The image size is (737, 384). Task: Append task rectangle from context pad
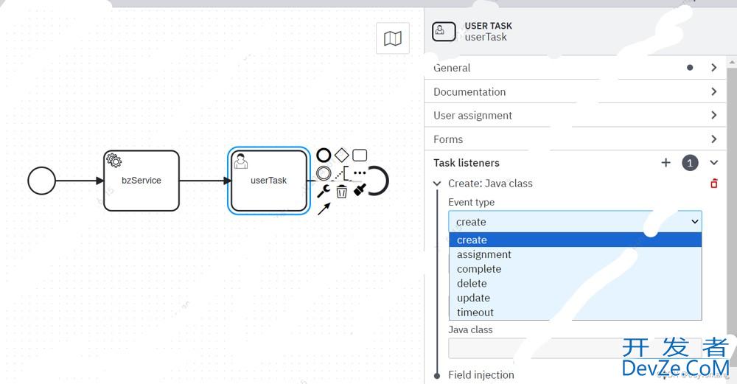pyautogui.click(x=360, y=155)
